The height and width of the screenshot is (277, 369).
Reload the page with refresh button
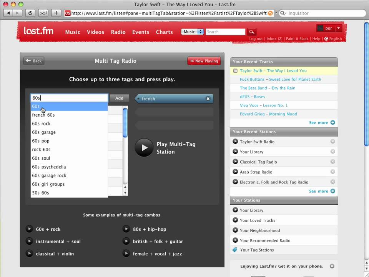tap(30, 13)
